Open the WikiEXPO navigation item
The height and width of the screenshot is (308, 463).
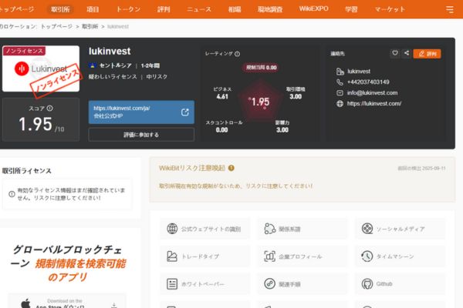click(x=313, y=8)
